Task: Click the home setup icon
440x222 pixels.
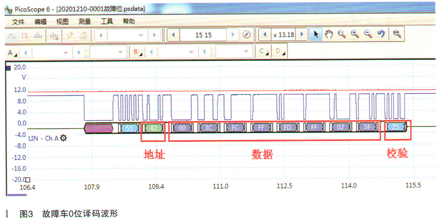Action: click(x=83, y=36)
